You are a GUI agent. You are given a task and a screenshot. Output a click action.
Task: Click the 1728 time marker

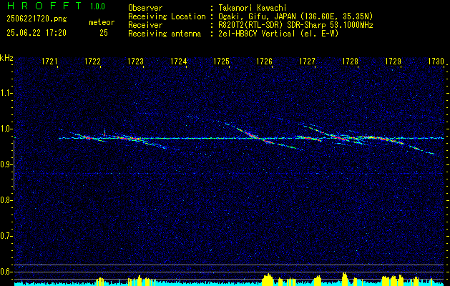click(x=350, y=61)
